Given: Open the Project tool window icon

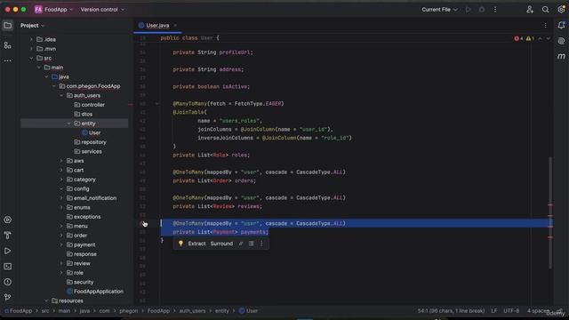Looking at the screenshot, I should click(7, 26).
